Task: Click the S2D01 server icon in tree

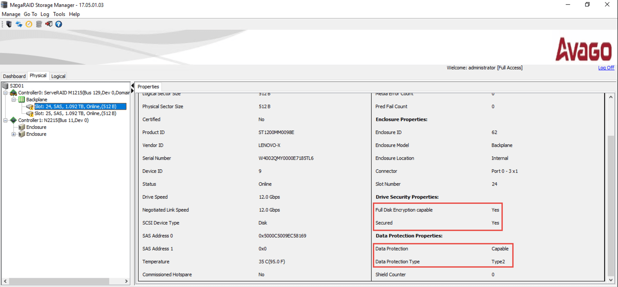Action: pos(5,86)
